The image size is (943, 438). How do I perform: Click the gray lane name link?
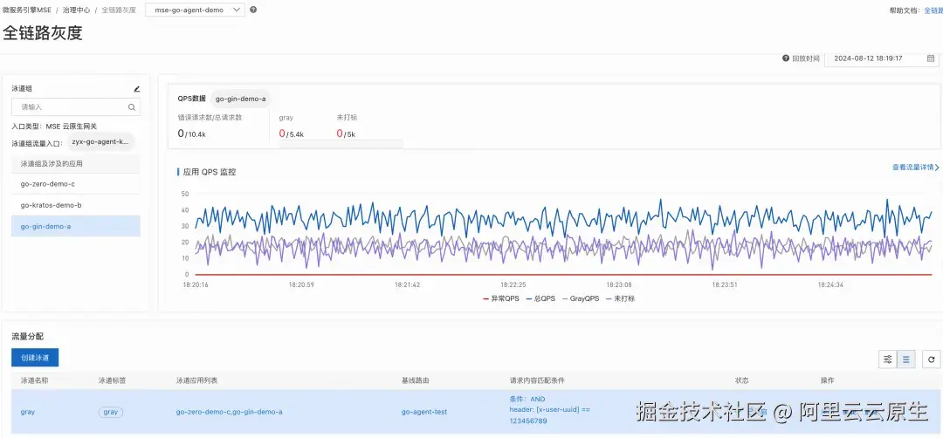pos(28,412)
